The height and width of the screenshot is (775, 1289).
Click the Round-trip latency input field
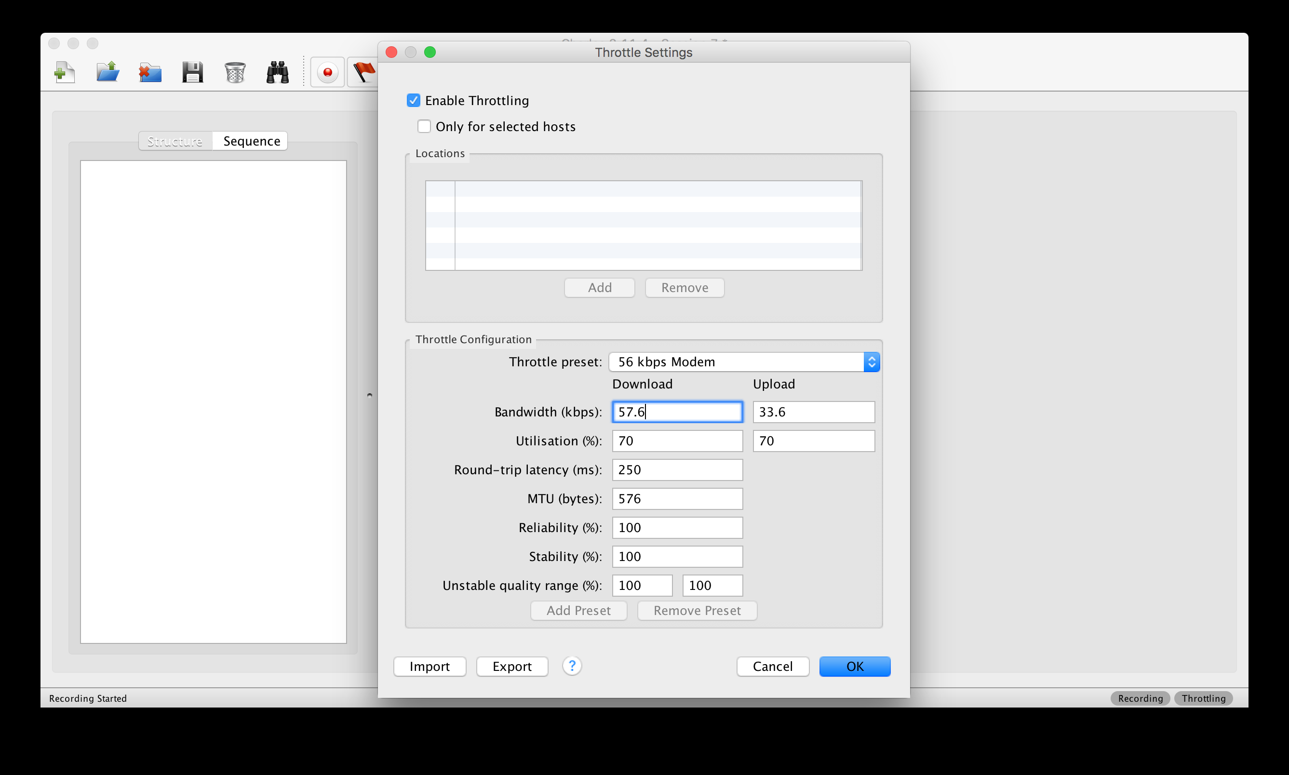click(677, 469)
